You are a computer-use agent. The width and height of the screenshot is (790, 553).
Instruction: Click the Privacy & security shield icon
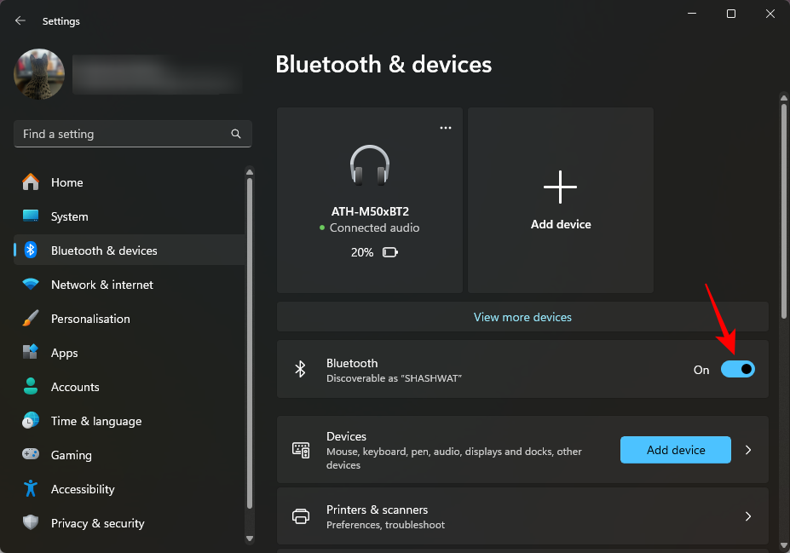31,523
